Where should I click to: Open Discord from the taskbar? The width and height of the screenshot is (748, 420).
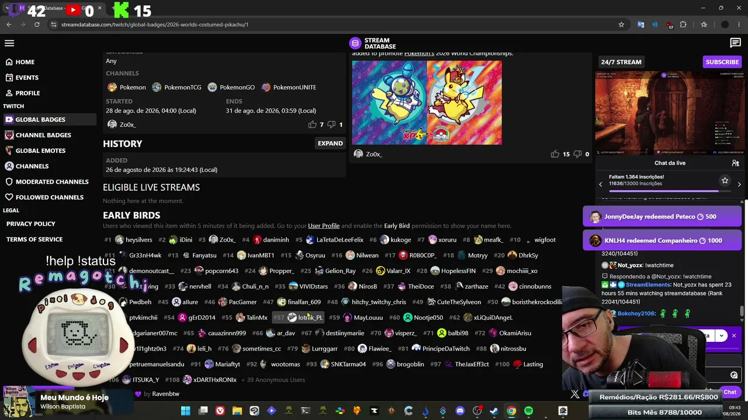(460, 411)
